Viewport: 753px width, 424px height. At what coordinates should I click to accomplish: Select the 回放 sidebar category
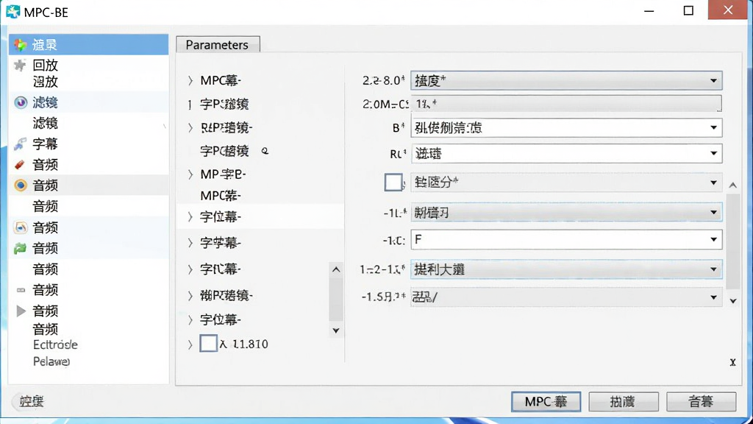(x=45, y=65)
